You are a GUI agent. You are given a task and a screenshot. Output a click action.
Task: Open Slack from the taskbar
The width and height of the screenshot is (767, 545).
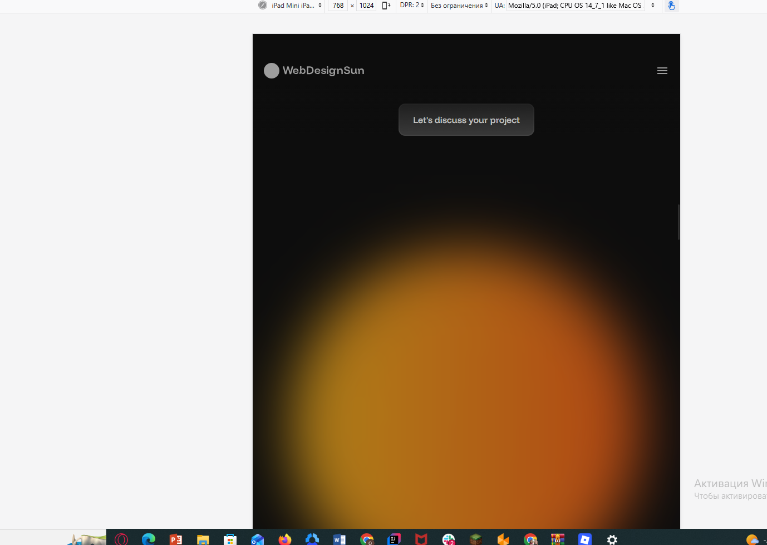point(449,539)
